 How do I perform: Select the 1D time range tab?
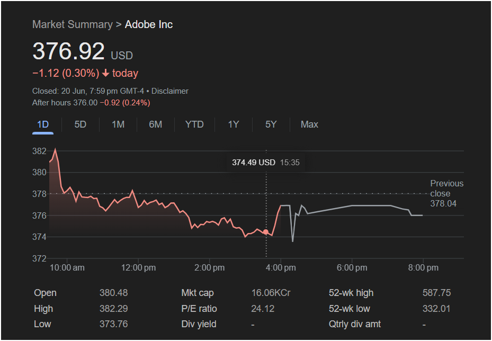43,124
